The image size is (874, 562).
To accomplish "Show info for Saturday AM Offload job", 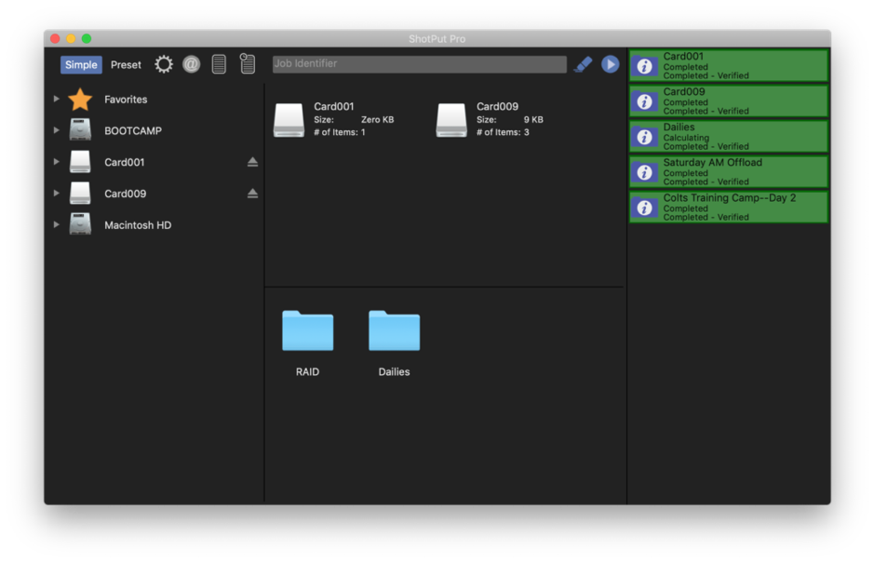I will [644, 172].
